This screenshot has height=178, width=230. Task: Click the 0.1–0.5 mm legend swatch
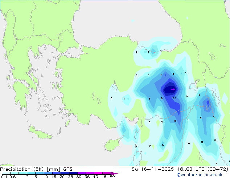6,173
